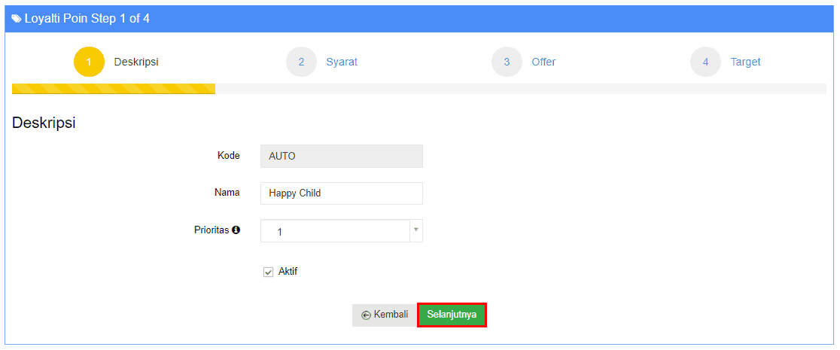Jump to the Target step

point(746,62)
